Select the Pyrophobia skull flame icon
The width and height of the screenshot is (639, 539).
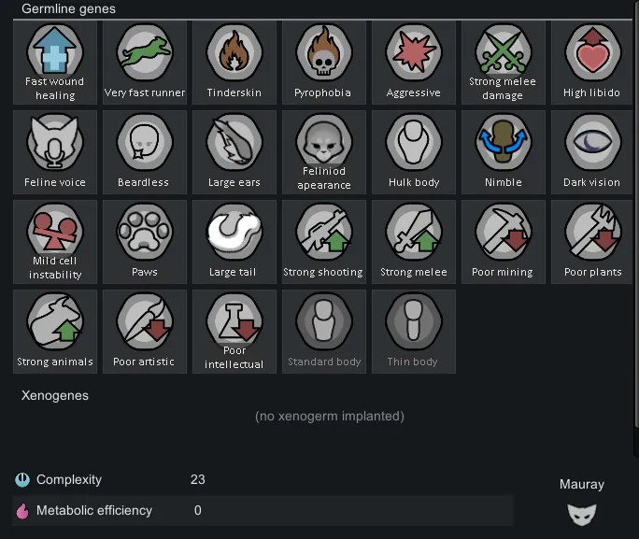point(324,52)
